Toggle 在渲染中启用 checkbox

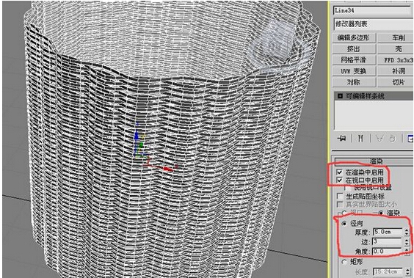point(340,172)
